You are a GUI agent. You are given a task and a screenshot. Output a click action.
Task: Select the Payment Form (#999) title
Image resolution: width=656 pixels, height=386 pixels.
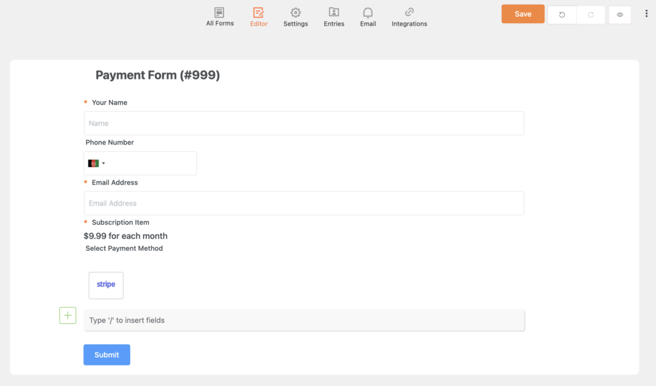(x=158, y=76)
